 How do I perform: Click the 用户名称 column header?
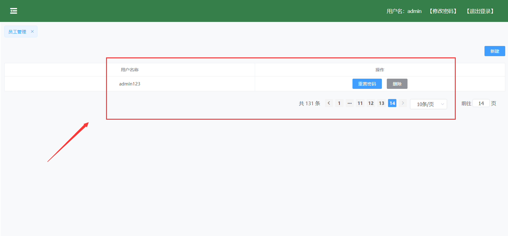(x=130, y=70)
